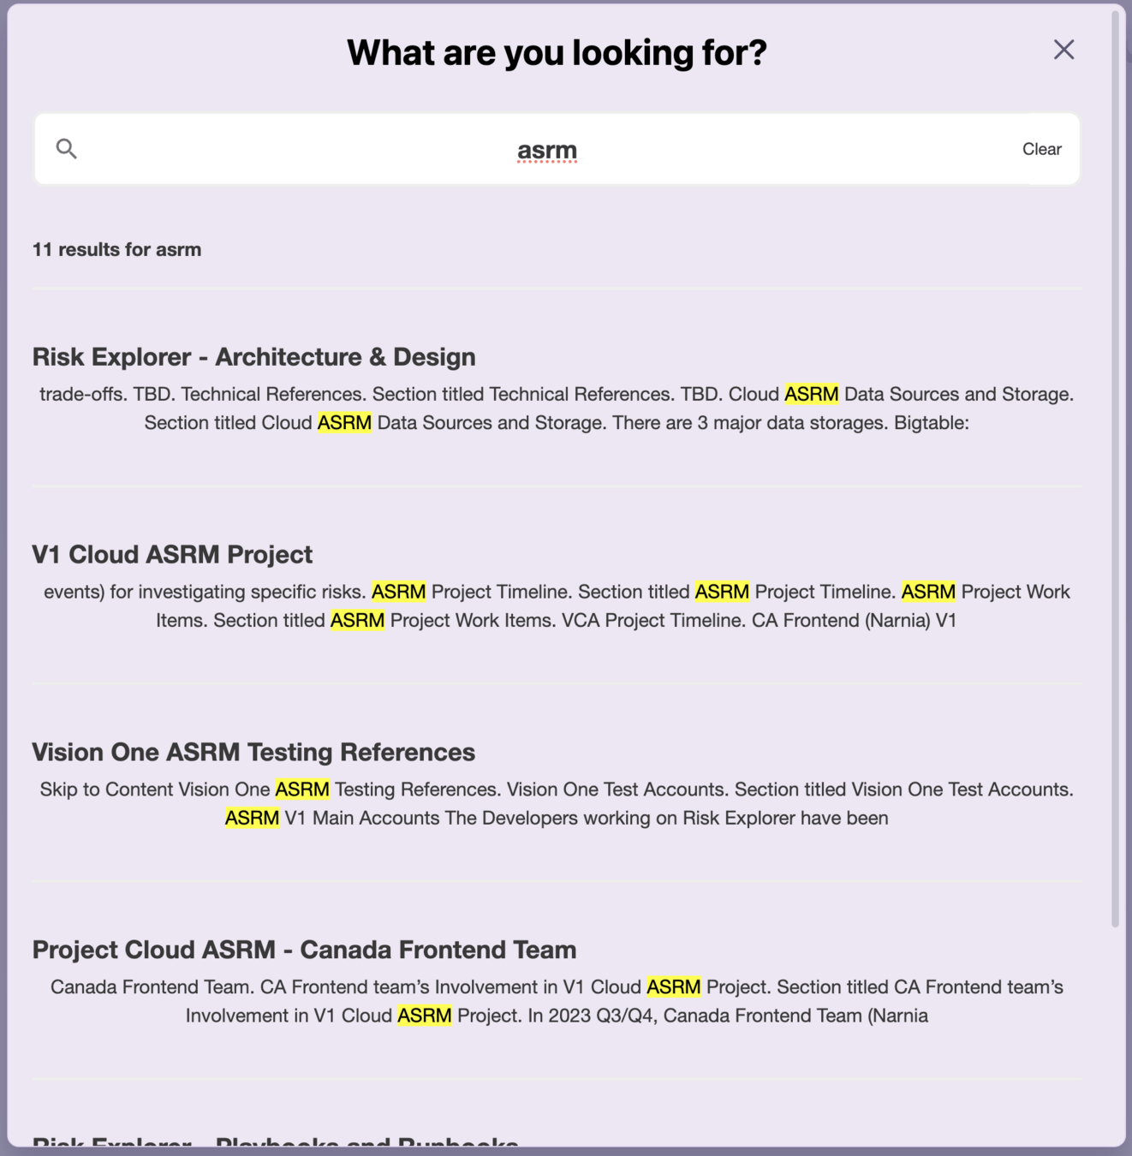Click snippet starting 'events) for investigating specific risks'
Viewport: 1132px width, 1156px height.
pyautogui.click(x=557, y=606)
